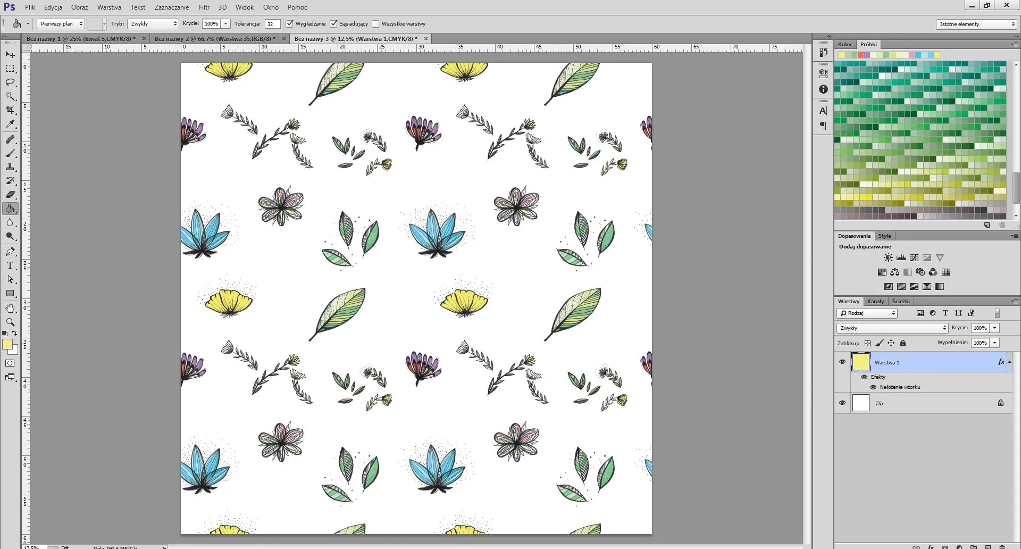Viewport: 1021px width, 549px height.
Task: Open the Tryb blending mode dropdown
Action: pos(153,24)
